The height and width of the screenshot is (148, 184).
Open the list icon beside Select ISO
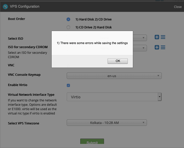pyautogui.click(x=163, y=37)
